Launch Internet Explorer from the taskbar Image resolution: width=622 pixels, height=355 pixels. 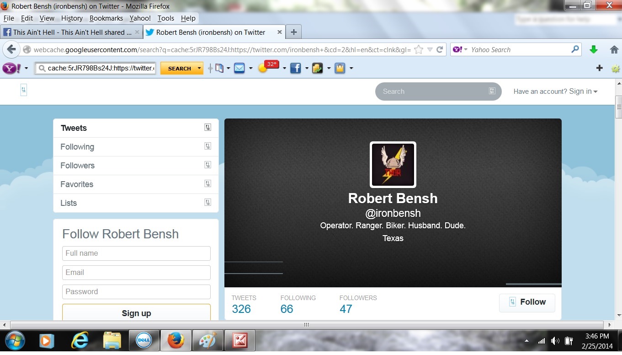pyautogui.click(x=80, y=340)
